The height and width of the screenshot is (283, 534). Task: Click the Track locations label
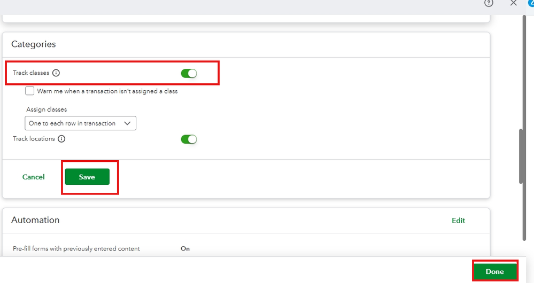pyautogui.click(x=34, y=139)
